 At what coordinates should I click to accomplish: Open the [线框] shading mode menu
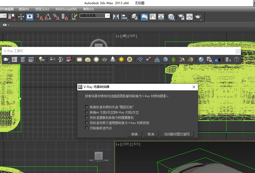coord(133,36)
